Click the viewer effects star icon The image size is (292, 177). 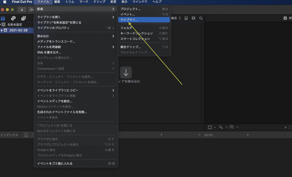(285, 18)
